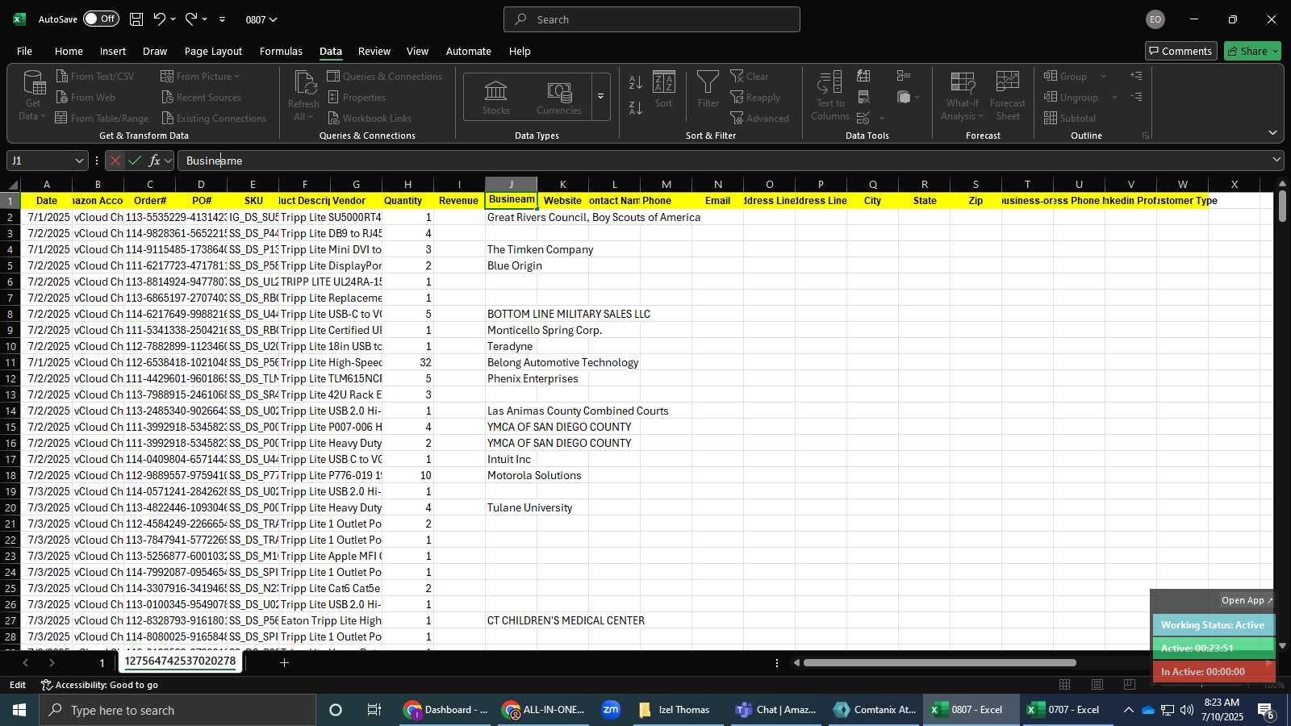This screenshot has height=726, width=1291.
Task: Open the Group dropdown arrow
Action: [x=1103, y=76]
